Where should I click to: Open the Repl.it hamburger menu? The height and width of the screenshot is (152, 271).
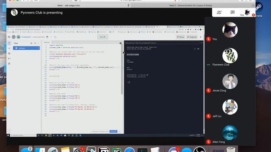pyautogui.click(x=9, y=37)
